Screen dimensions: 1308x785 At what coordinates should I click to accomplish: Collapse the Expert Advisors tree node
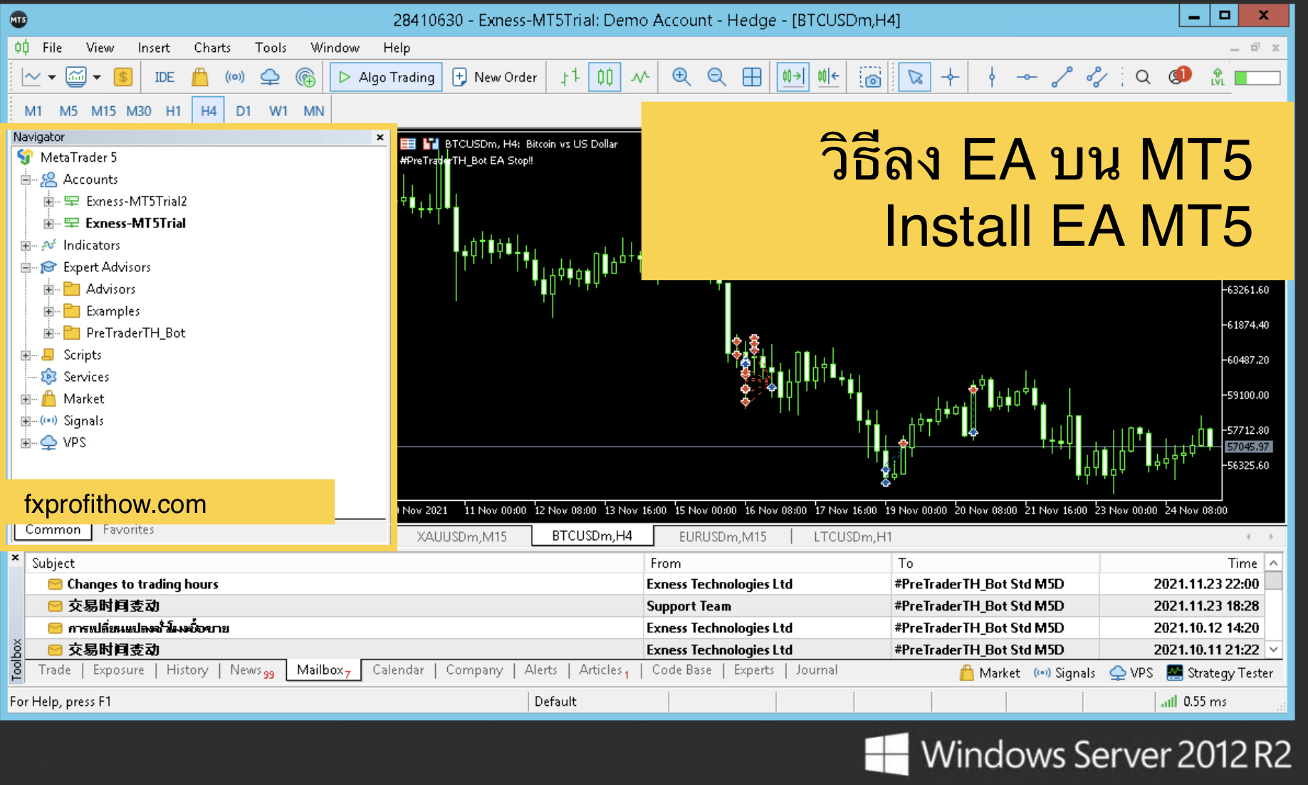point(26,267)
